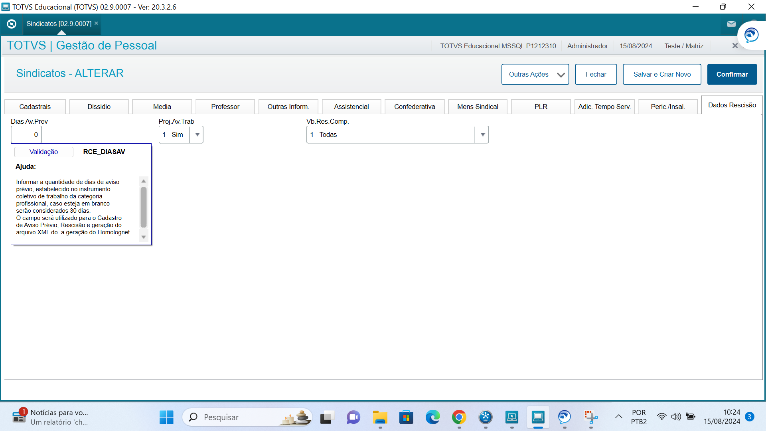Close the Sindicatos [02.9.0007] tab
This screenshot has height=431, width=766.
tap(96, 23)
